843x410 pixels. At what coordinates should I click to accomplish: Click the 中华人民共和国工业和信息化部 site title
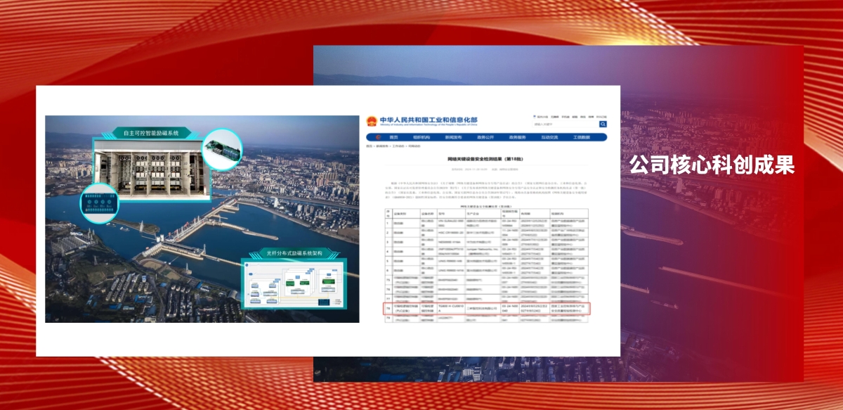click(x=429, y=120)
